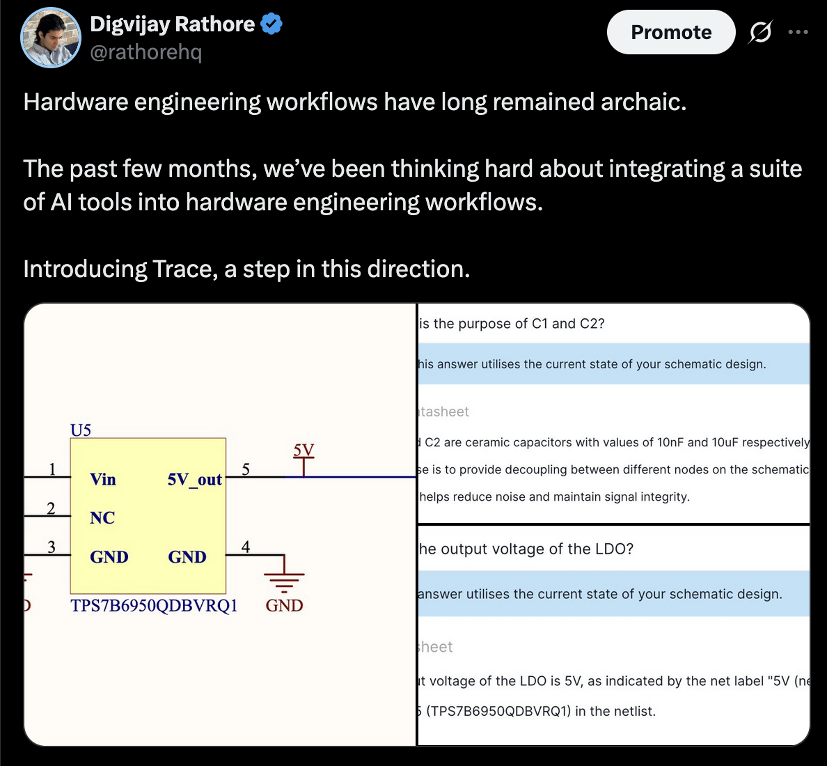Select the TPS7B6950QDBVRQ1 regulator component body
Image resolution: width=827 pixels, height=766 pixels.
(x=148, y=517)
